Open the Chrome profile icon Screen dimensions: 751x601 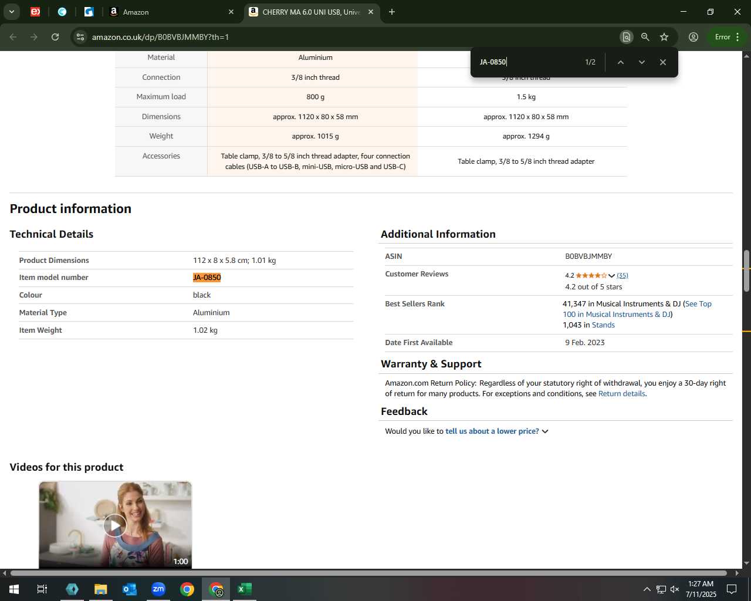(694, 37)
